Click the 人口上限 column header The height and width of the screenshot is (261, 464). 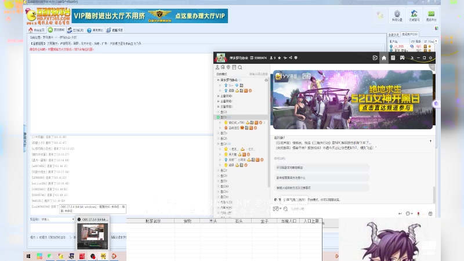[x=311, y=221]
